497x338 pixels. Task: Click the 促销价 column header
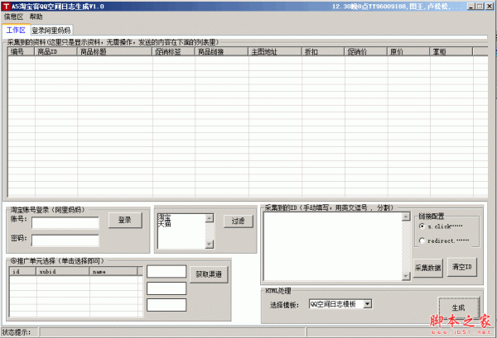366,51
